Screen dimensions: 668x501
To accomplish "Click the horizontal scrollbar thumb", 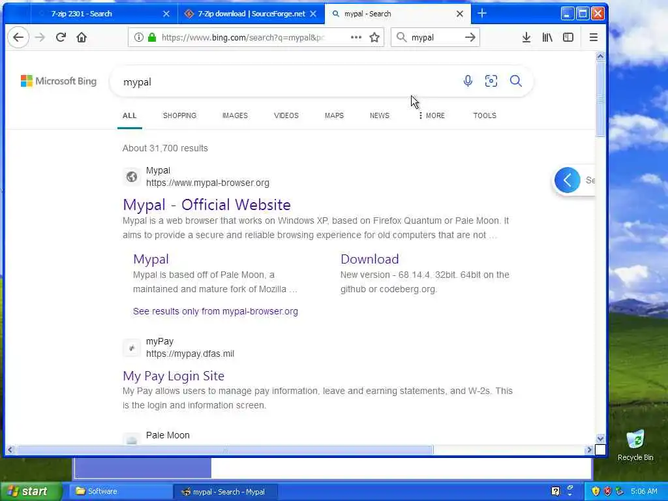I will [x=224, y=449].
